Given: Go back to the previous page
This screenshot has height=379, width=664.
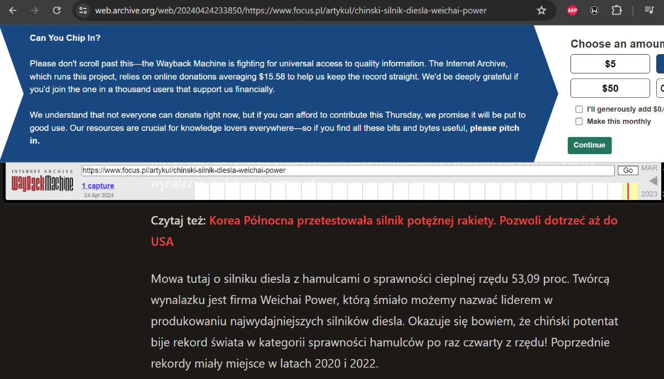Looking at the screenshot, I should coord(13,10).
